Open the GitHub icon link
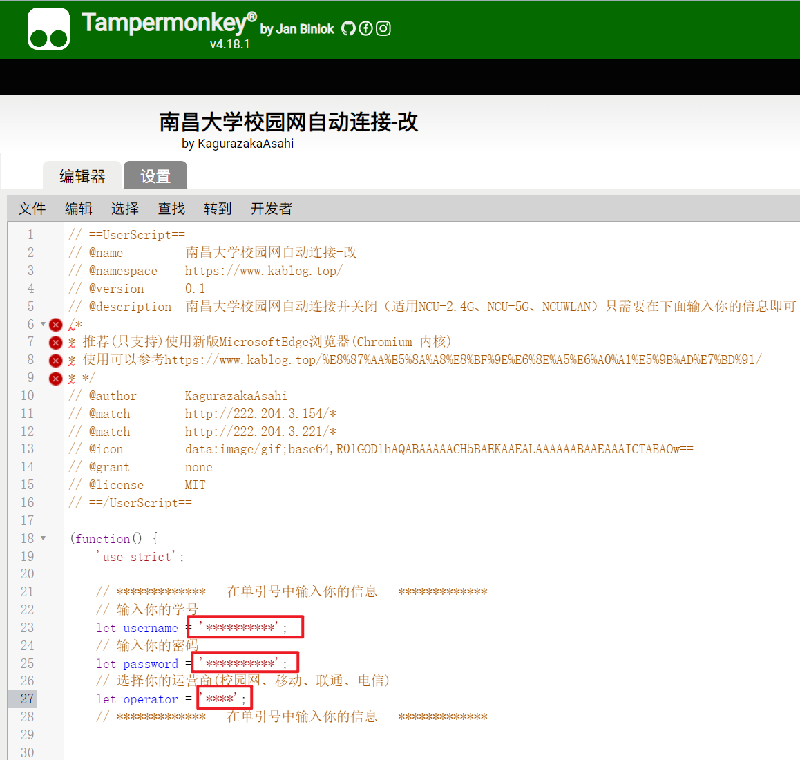The image size is (800, 760). pos(348,28)
